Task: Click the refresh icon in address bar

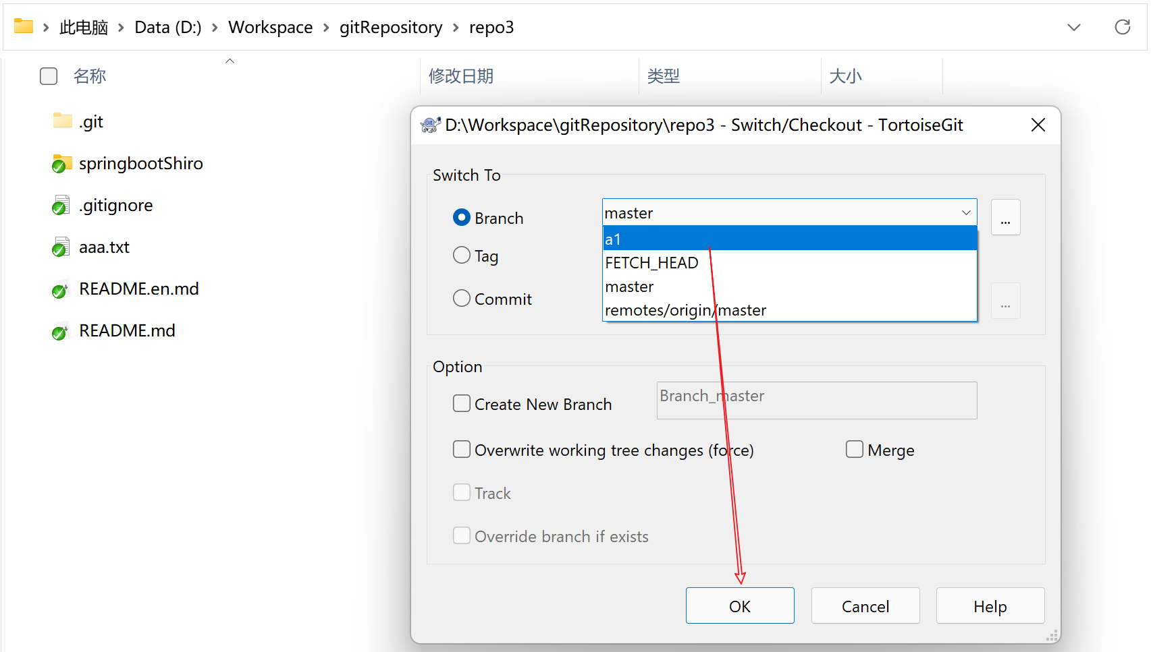Action: click(1122, 27)
